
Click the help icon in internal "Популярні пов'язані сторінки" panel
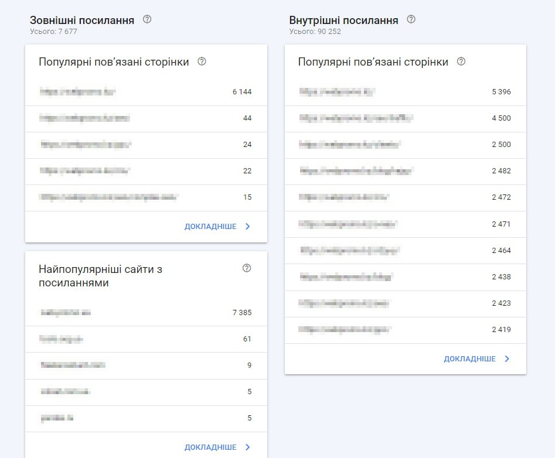point(461,61)
